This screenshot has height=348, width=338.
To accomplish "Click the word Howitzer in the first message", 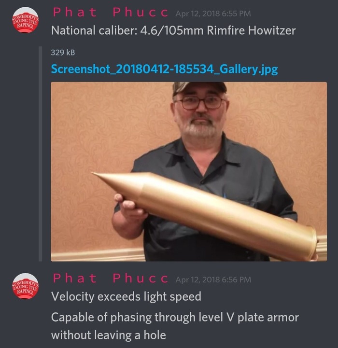I will pyautogui.click(x=272, y=30).
